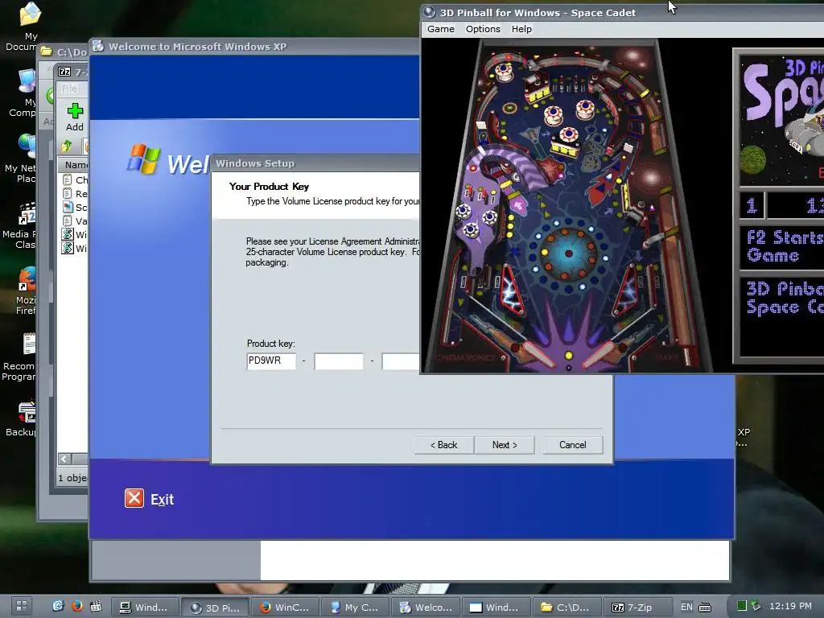
Task: Click the third product key field
Action: click(401, 361)
